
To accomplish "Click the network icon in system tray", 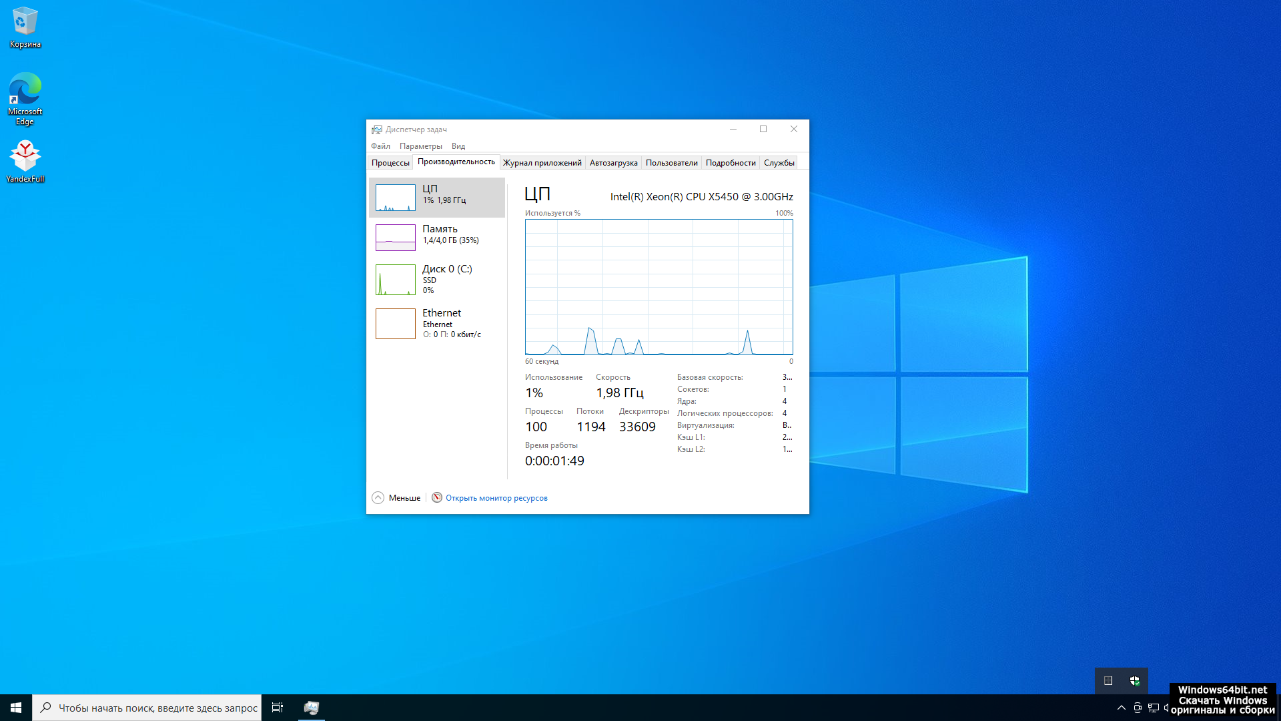I will click(x=1154, y=708).
